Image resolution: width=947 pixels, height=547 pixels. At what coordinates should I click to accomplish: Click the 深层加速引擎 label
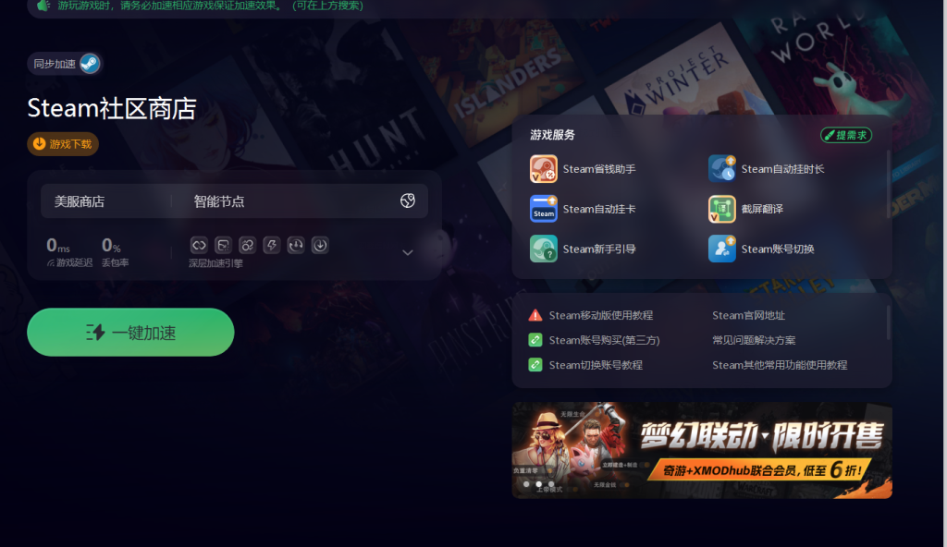(215, 263)
